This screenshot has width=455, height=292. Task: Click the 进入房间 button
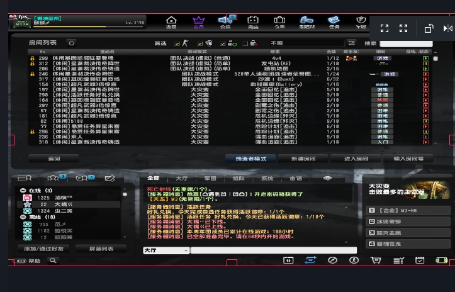coord(356,159)
